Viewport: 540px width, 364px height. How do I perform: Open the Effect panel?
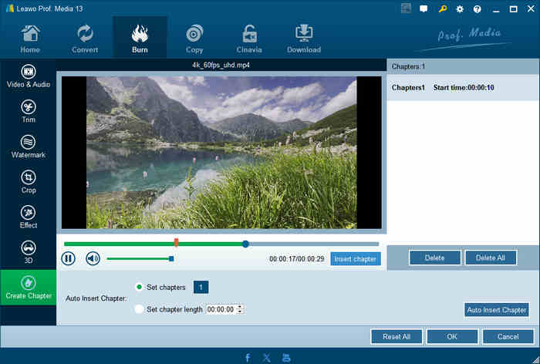pyautogui.click(x=29, y=217)
